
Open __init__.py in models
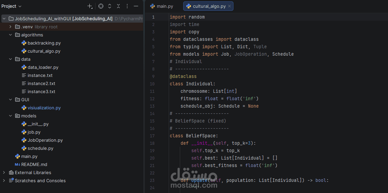pyautogui.click(x=38, y=124)
